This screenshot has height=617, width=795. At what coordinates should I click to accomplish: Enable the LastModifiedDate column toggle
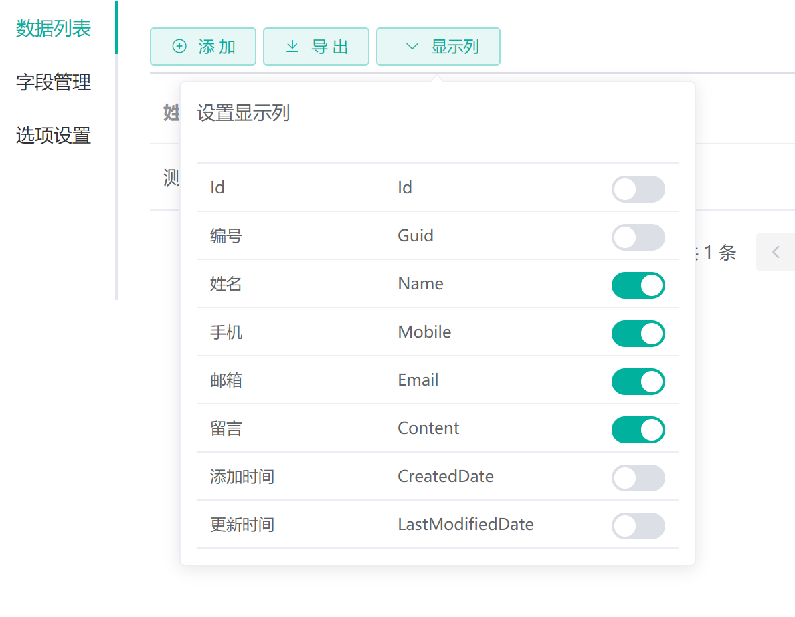point(638,526)
